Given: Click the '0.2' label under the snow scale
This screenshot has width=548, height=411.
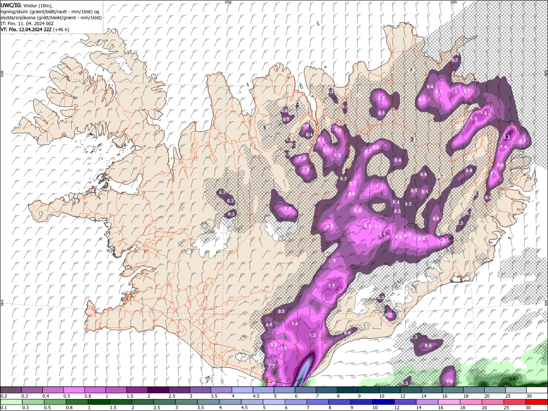Looking at the screenshot, I should 3,396.
